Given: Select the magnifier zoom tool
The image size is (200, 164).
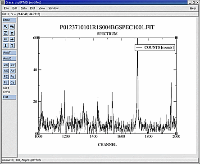Looking at the screenshot, I should [6, 27].
